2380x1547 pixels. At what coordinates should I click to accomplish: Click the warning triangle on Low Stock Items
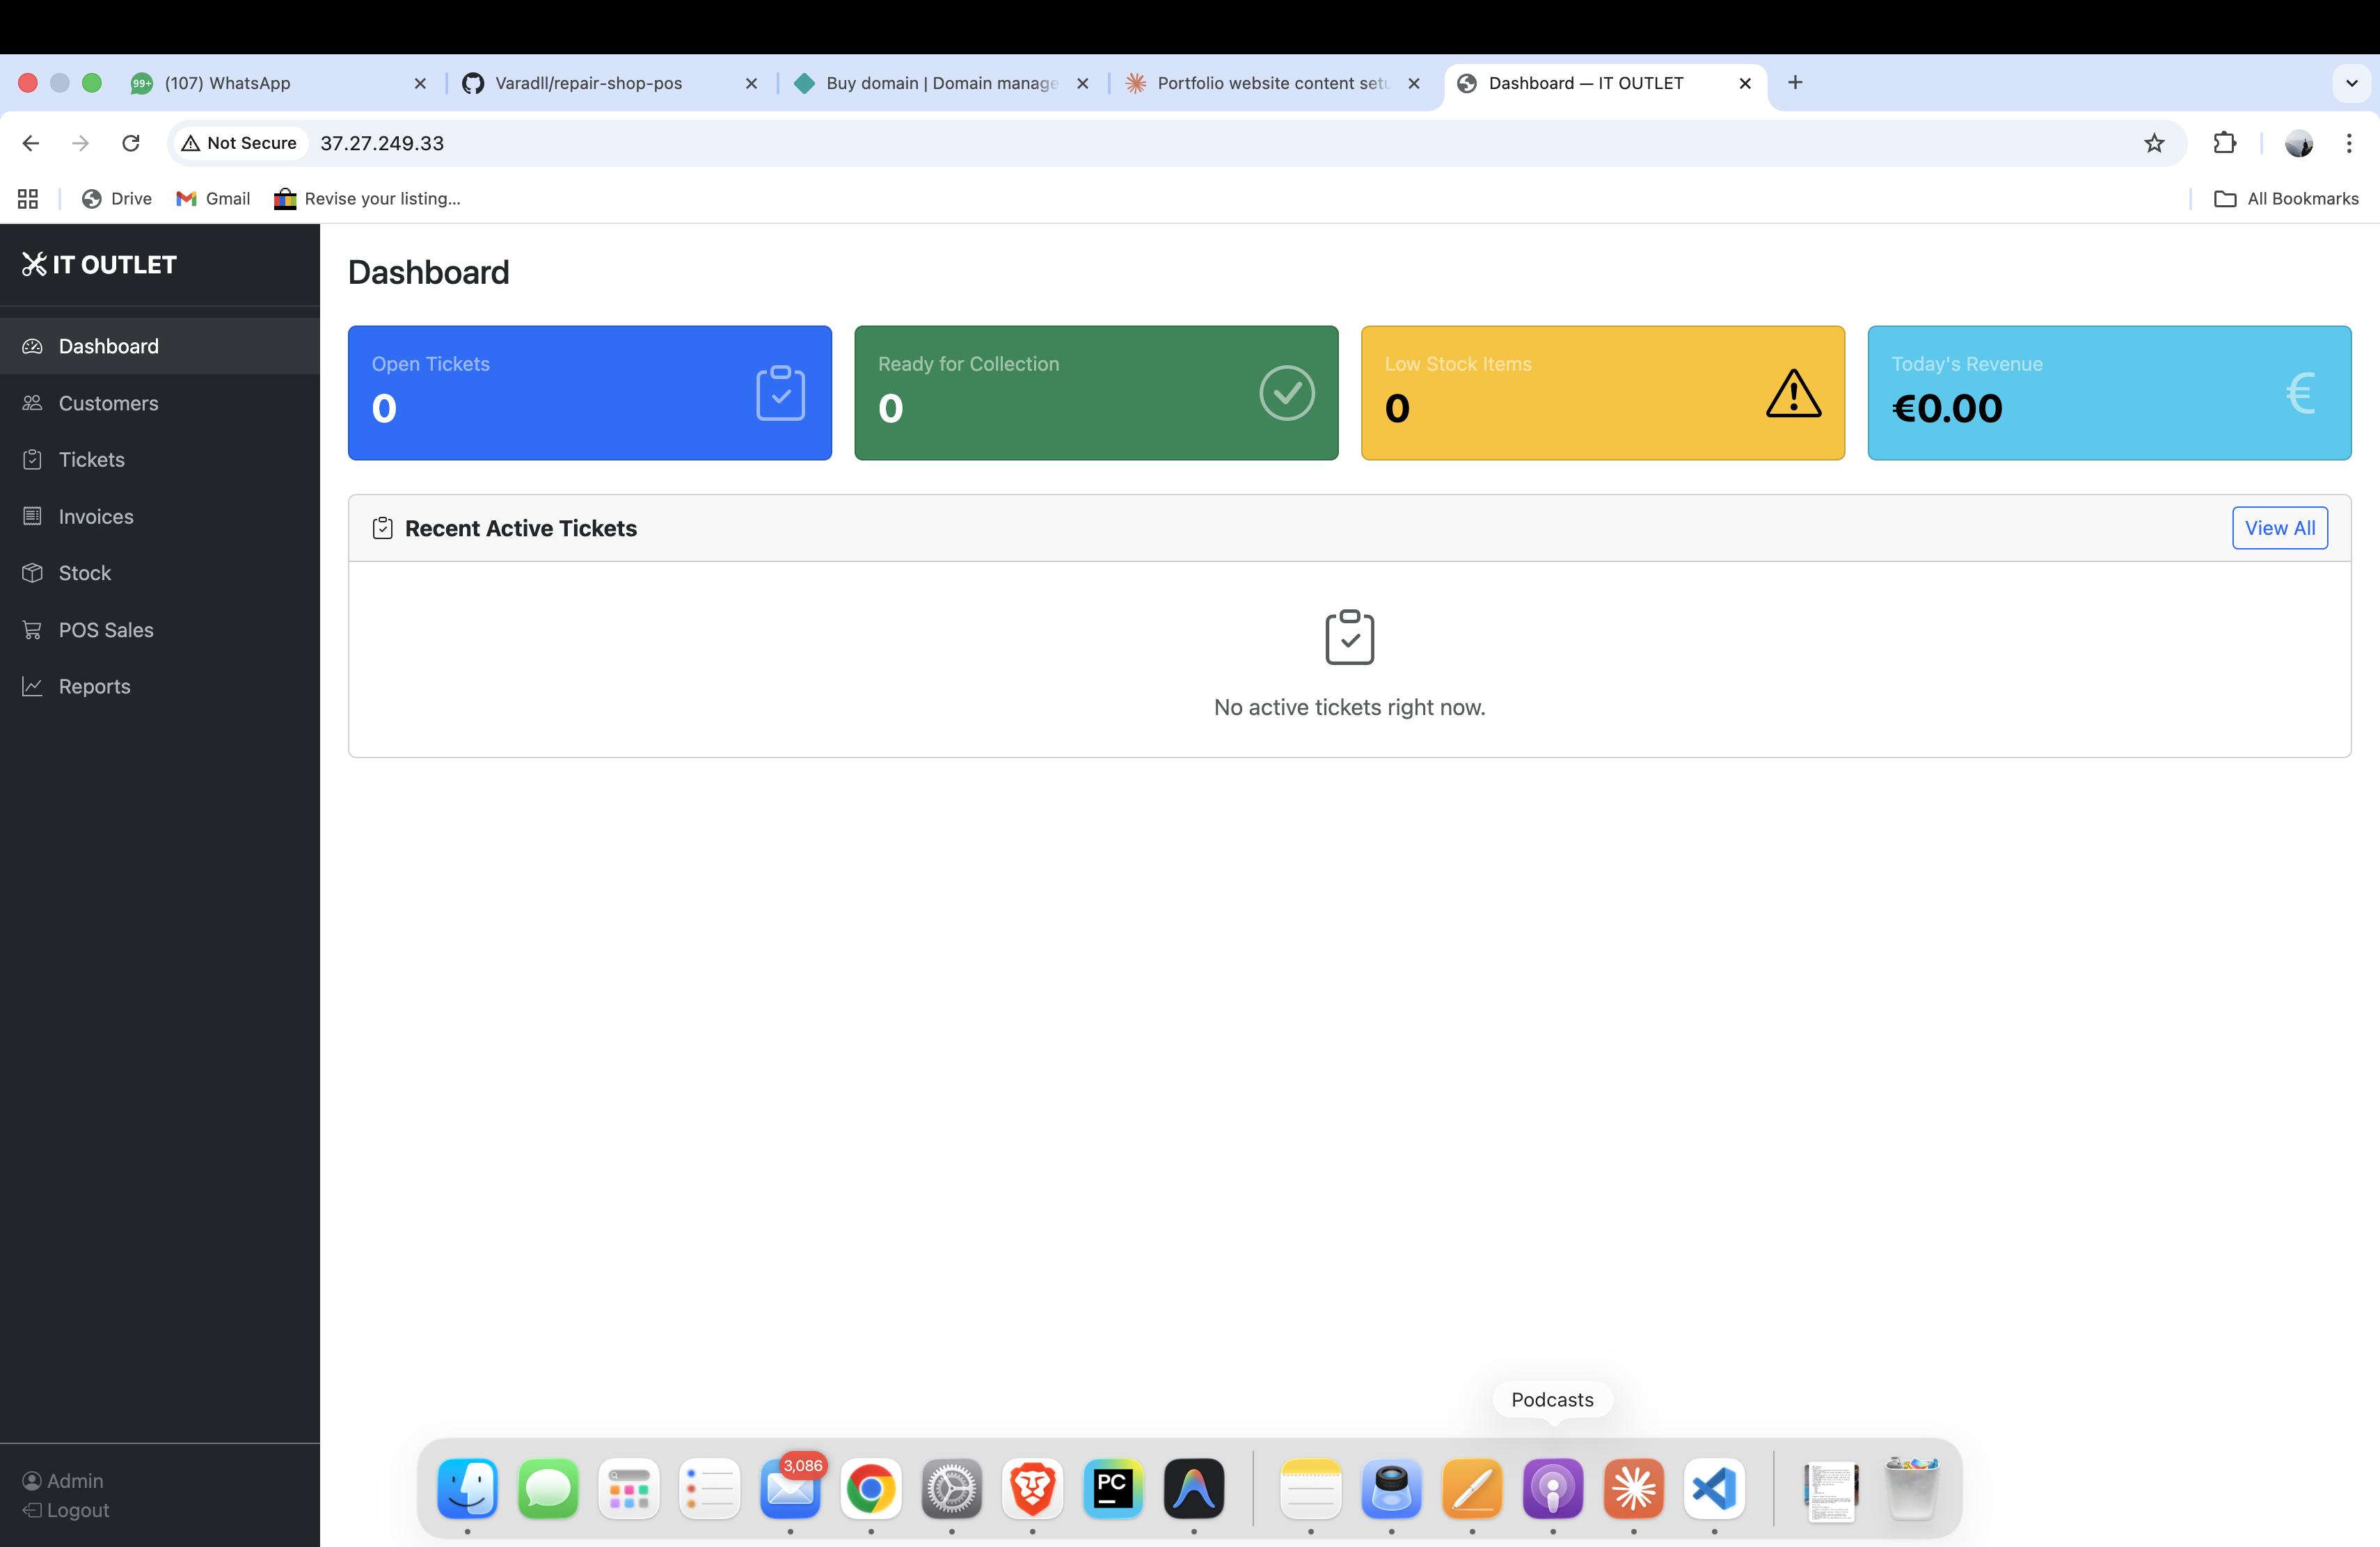[x=1793, y=393]
